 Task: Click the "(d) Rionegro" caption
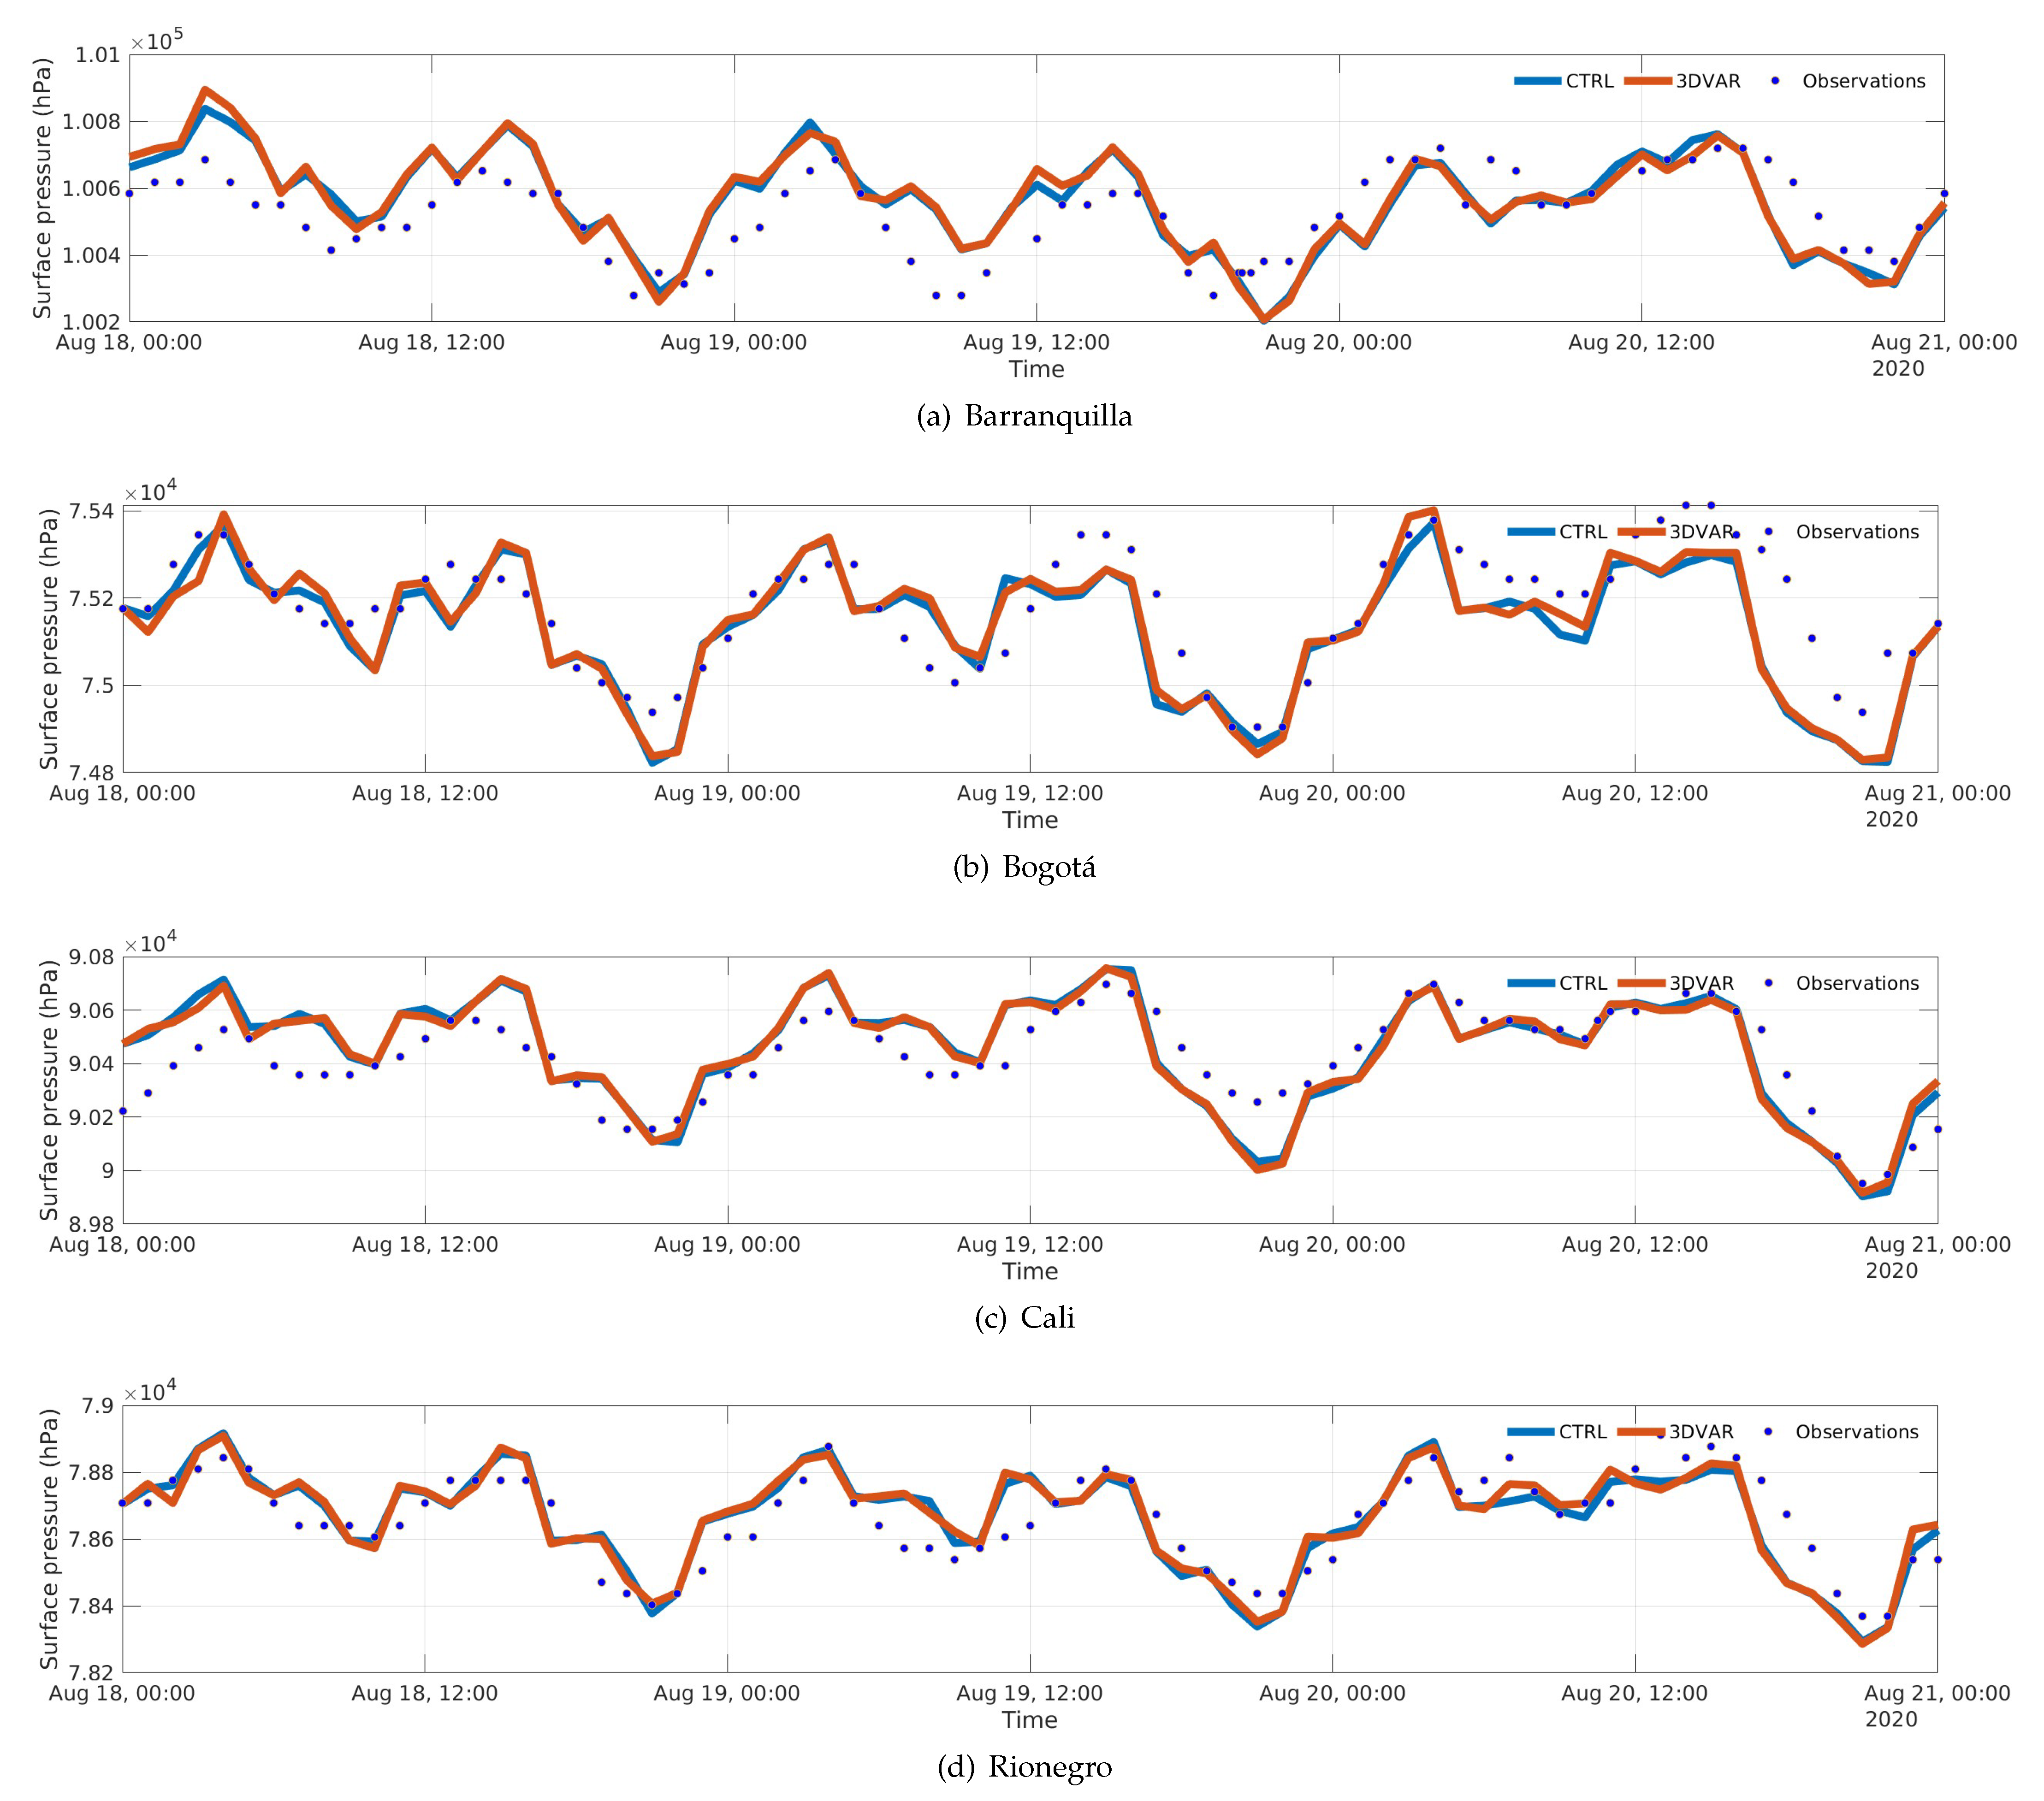coord(1024,1767)
